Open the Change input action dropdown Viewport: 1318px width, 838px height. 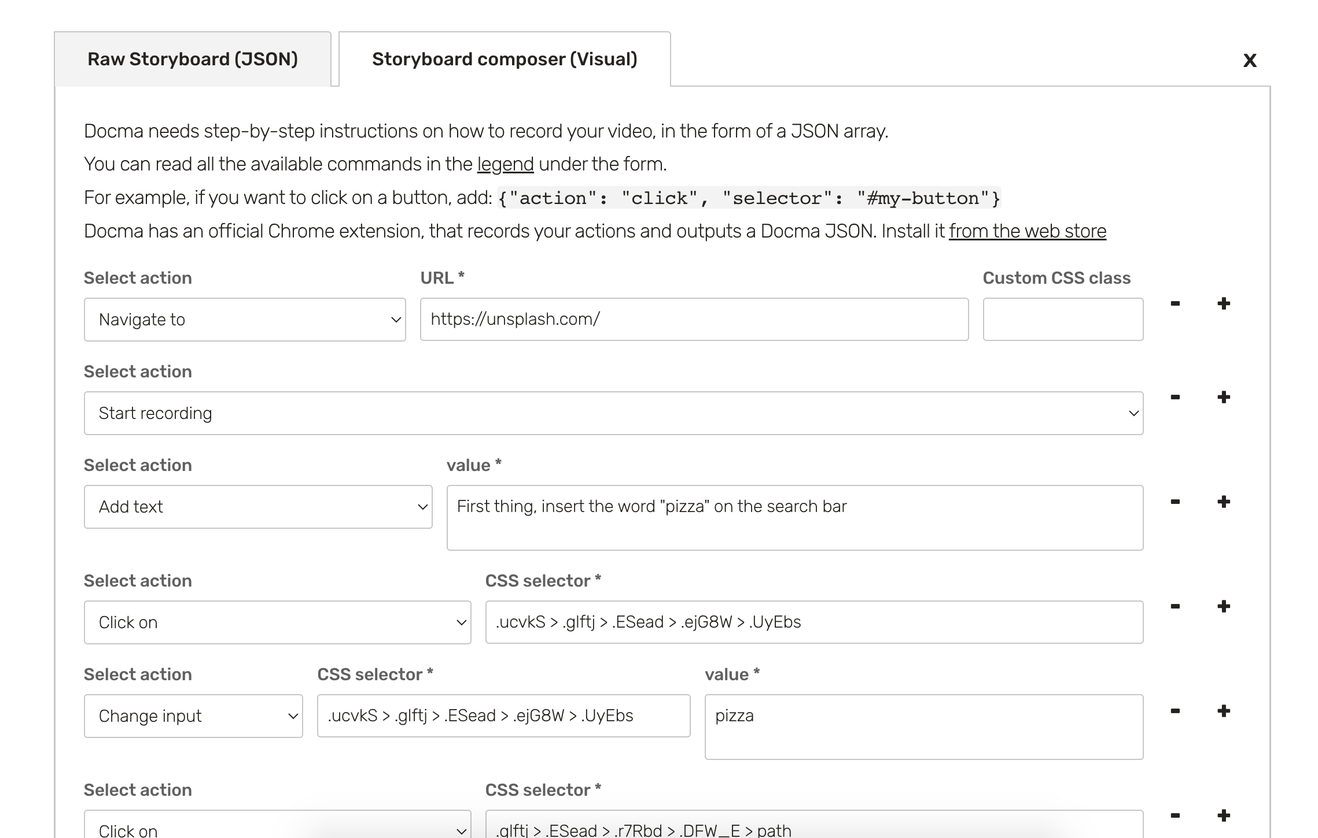pyautogui.click(x=193, y=716)
